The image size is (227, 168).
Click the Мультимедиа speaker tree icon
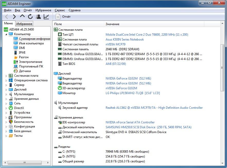11,94
